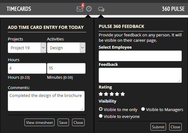Set rating to two stars
This screenshot has height=133, width=188.
[x=106, y=94]
